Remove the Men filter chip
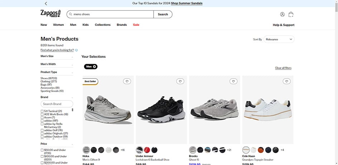 (95, 66)
